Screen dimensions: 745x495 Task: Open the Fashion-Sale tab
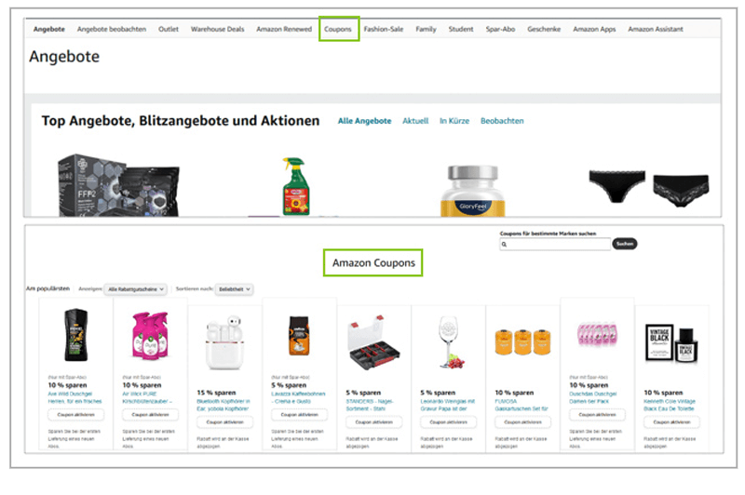[x=384, y=29]
